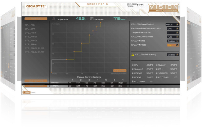Click thermometer icon next to System1 sensor
The image size is (202, 129).
tap(157, 65)
